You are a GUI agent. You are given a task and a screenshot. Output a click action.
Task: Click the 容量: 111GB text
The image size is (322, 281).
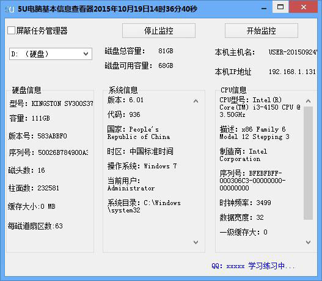(x=29, y=118)
